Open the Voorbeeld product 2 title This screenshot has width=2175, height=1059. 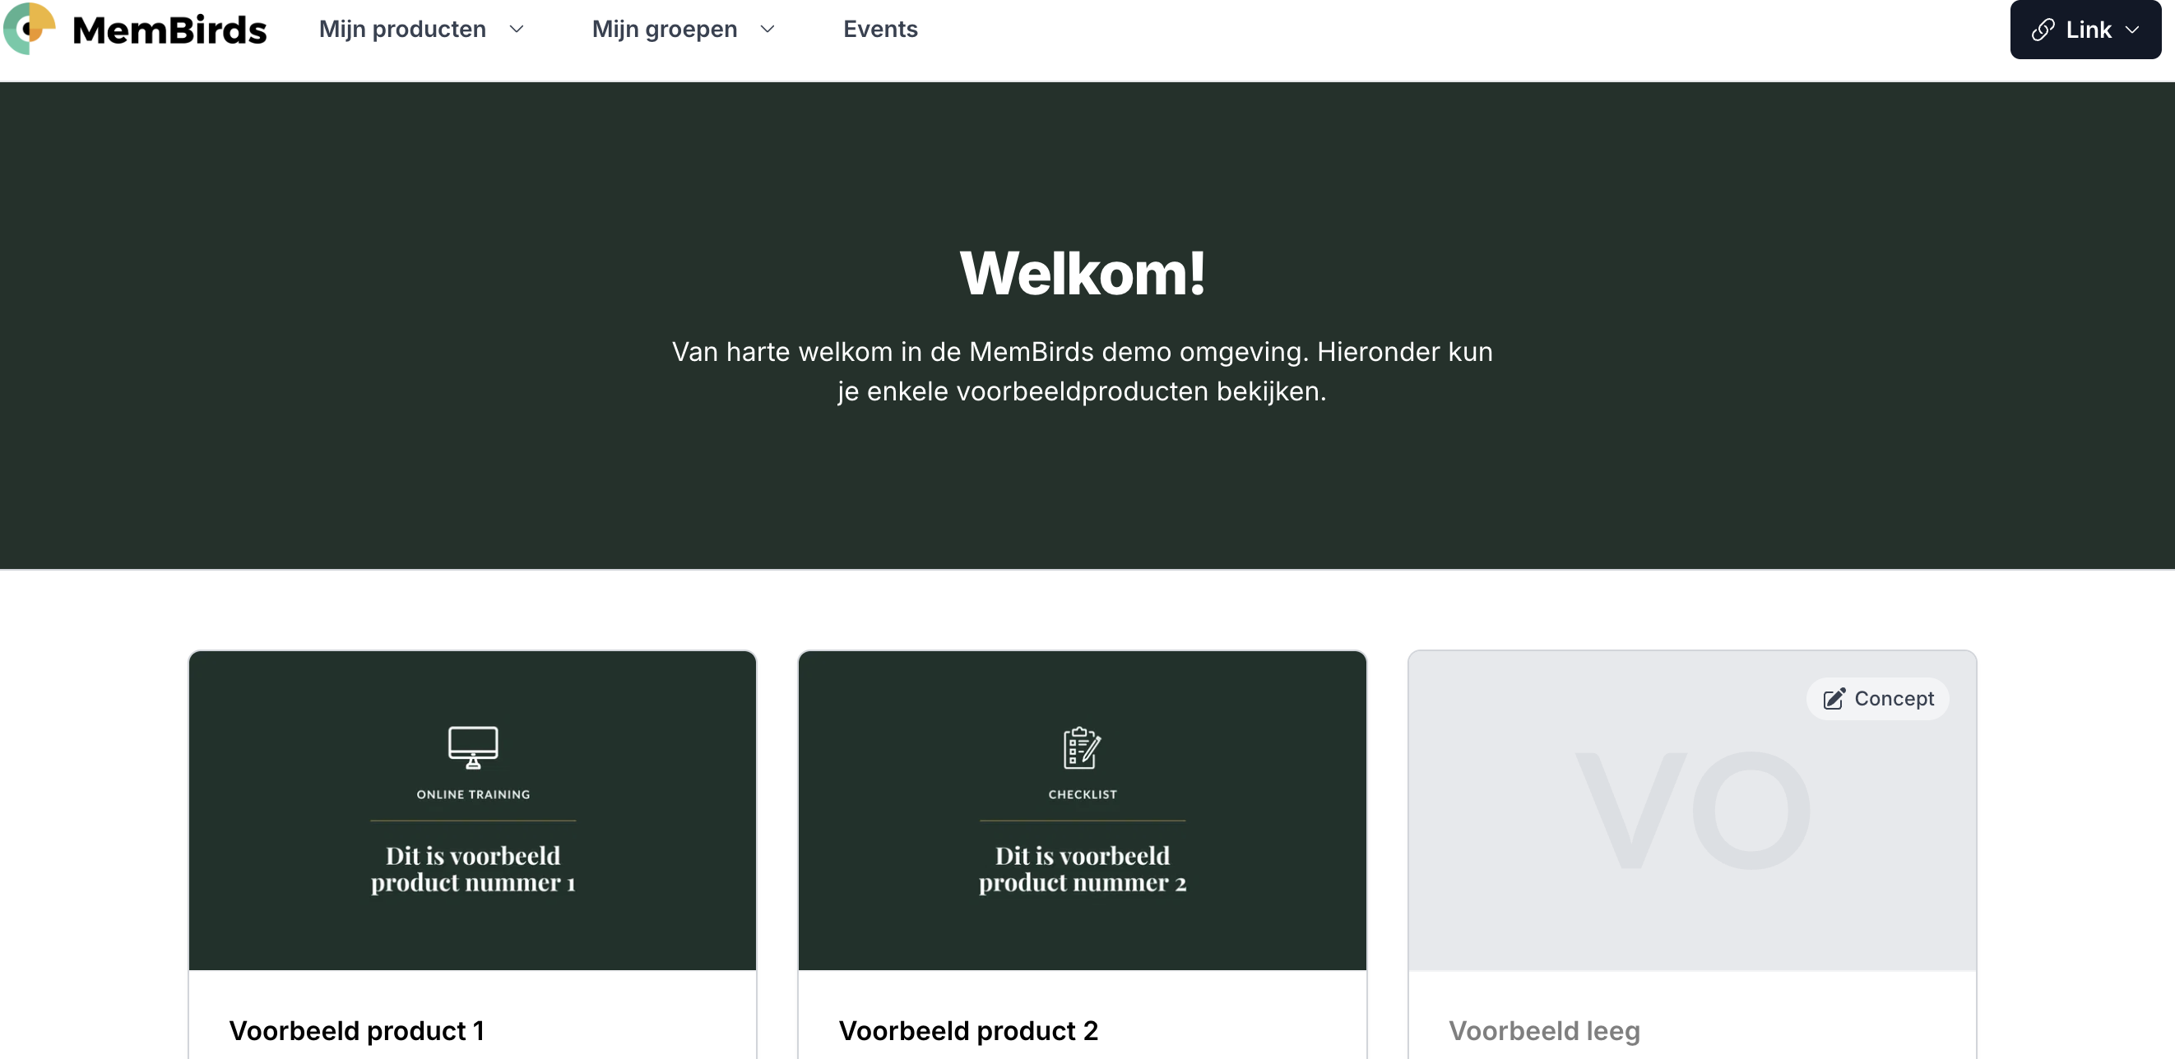pyautogui.click(x=967, y=1030)
